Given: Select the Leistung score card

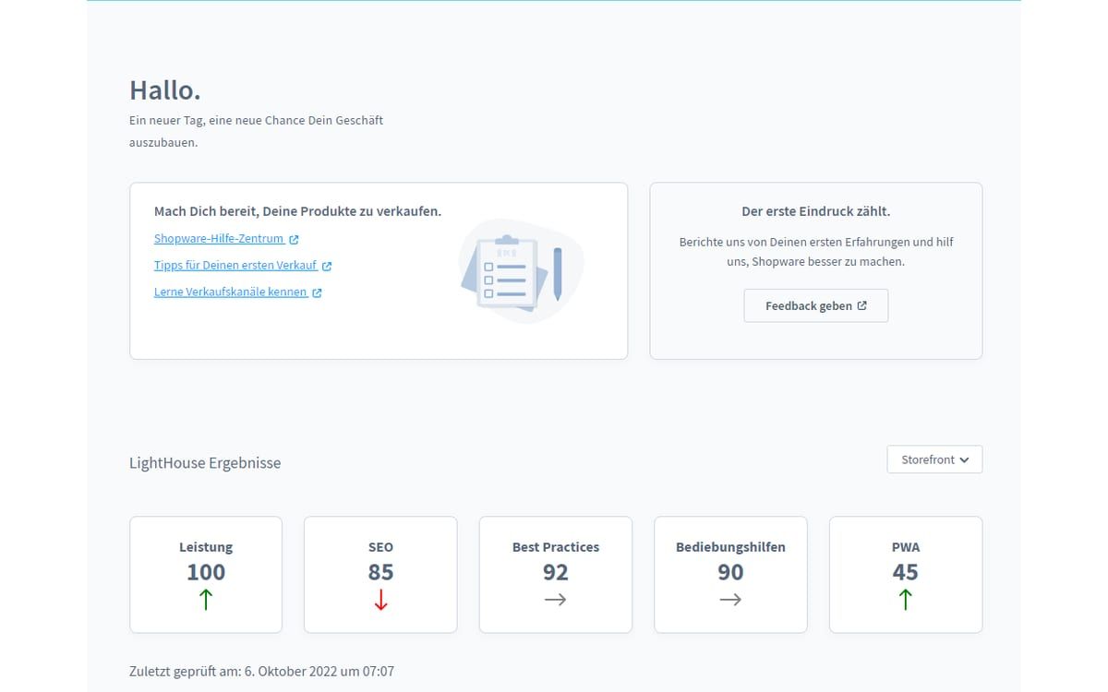Looking at the screenshot, I should pyautogui.click(x=206, y=575).
